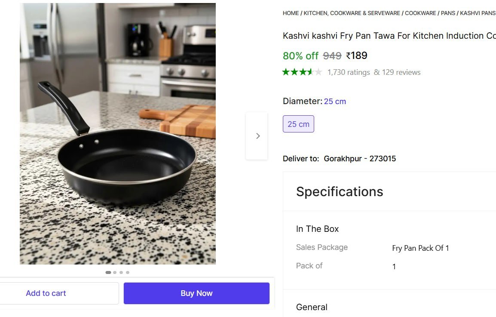
Task: Jump to the second carousel dot
Action: click(115, 272)
